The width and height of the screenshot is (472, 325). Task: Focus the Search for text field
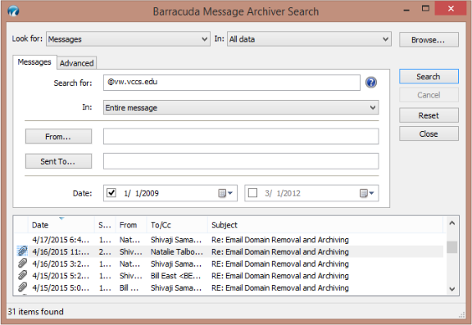click(x=231, y=83)
